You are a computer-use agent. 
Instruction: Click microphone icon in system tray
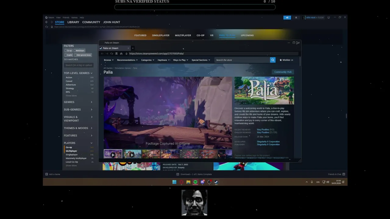tap(312, 182)
